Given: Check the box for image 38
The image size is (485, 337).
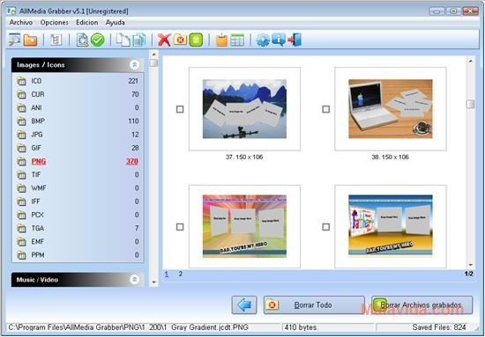Looking at the screenshot, I should point(325,109).
